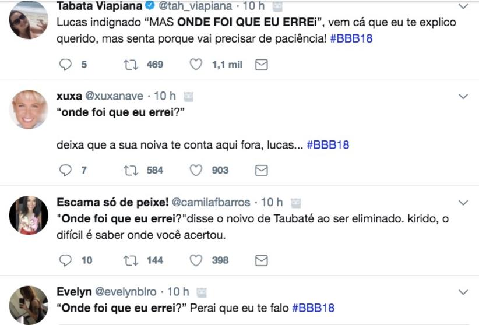Reply to Tabata Viapiana's tweet

[66, 65]
